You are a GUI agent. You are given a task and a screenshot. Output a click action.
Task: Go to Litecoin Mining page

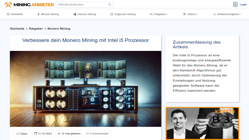click(84, 14)
